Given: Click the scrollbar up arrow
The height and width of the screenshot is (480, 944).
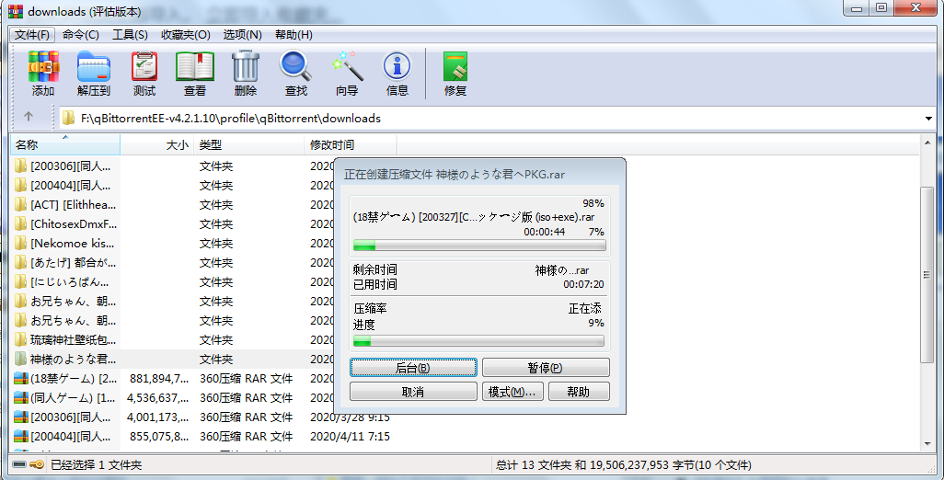Looking at the screenshot, I should point(927,142).
